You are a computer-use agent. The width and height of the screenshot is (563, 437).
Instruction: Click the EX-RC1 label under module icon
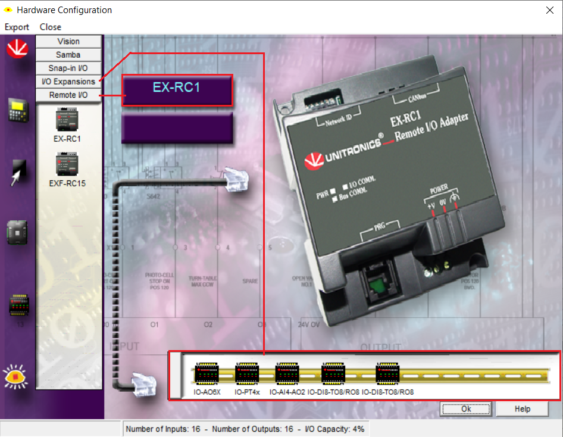[x=67, y=139]
